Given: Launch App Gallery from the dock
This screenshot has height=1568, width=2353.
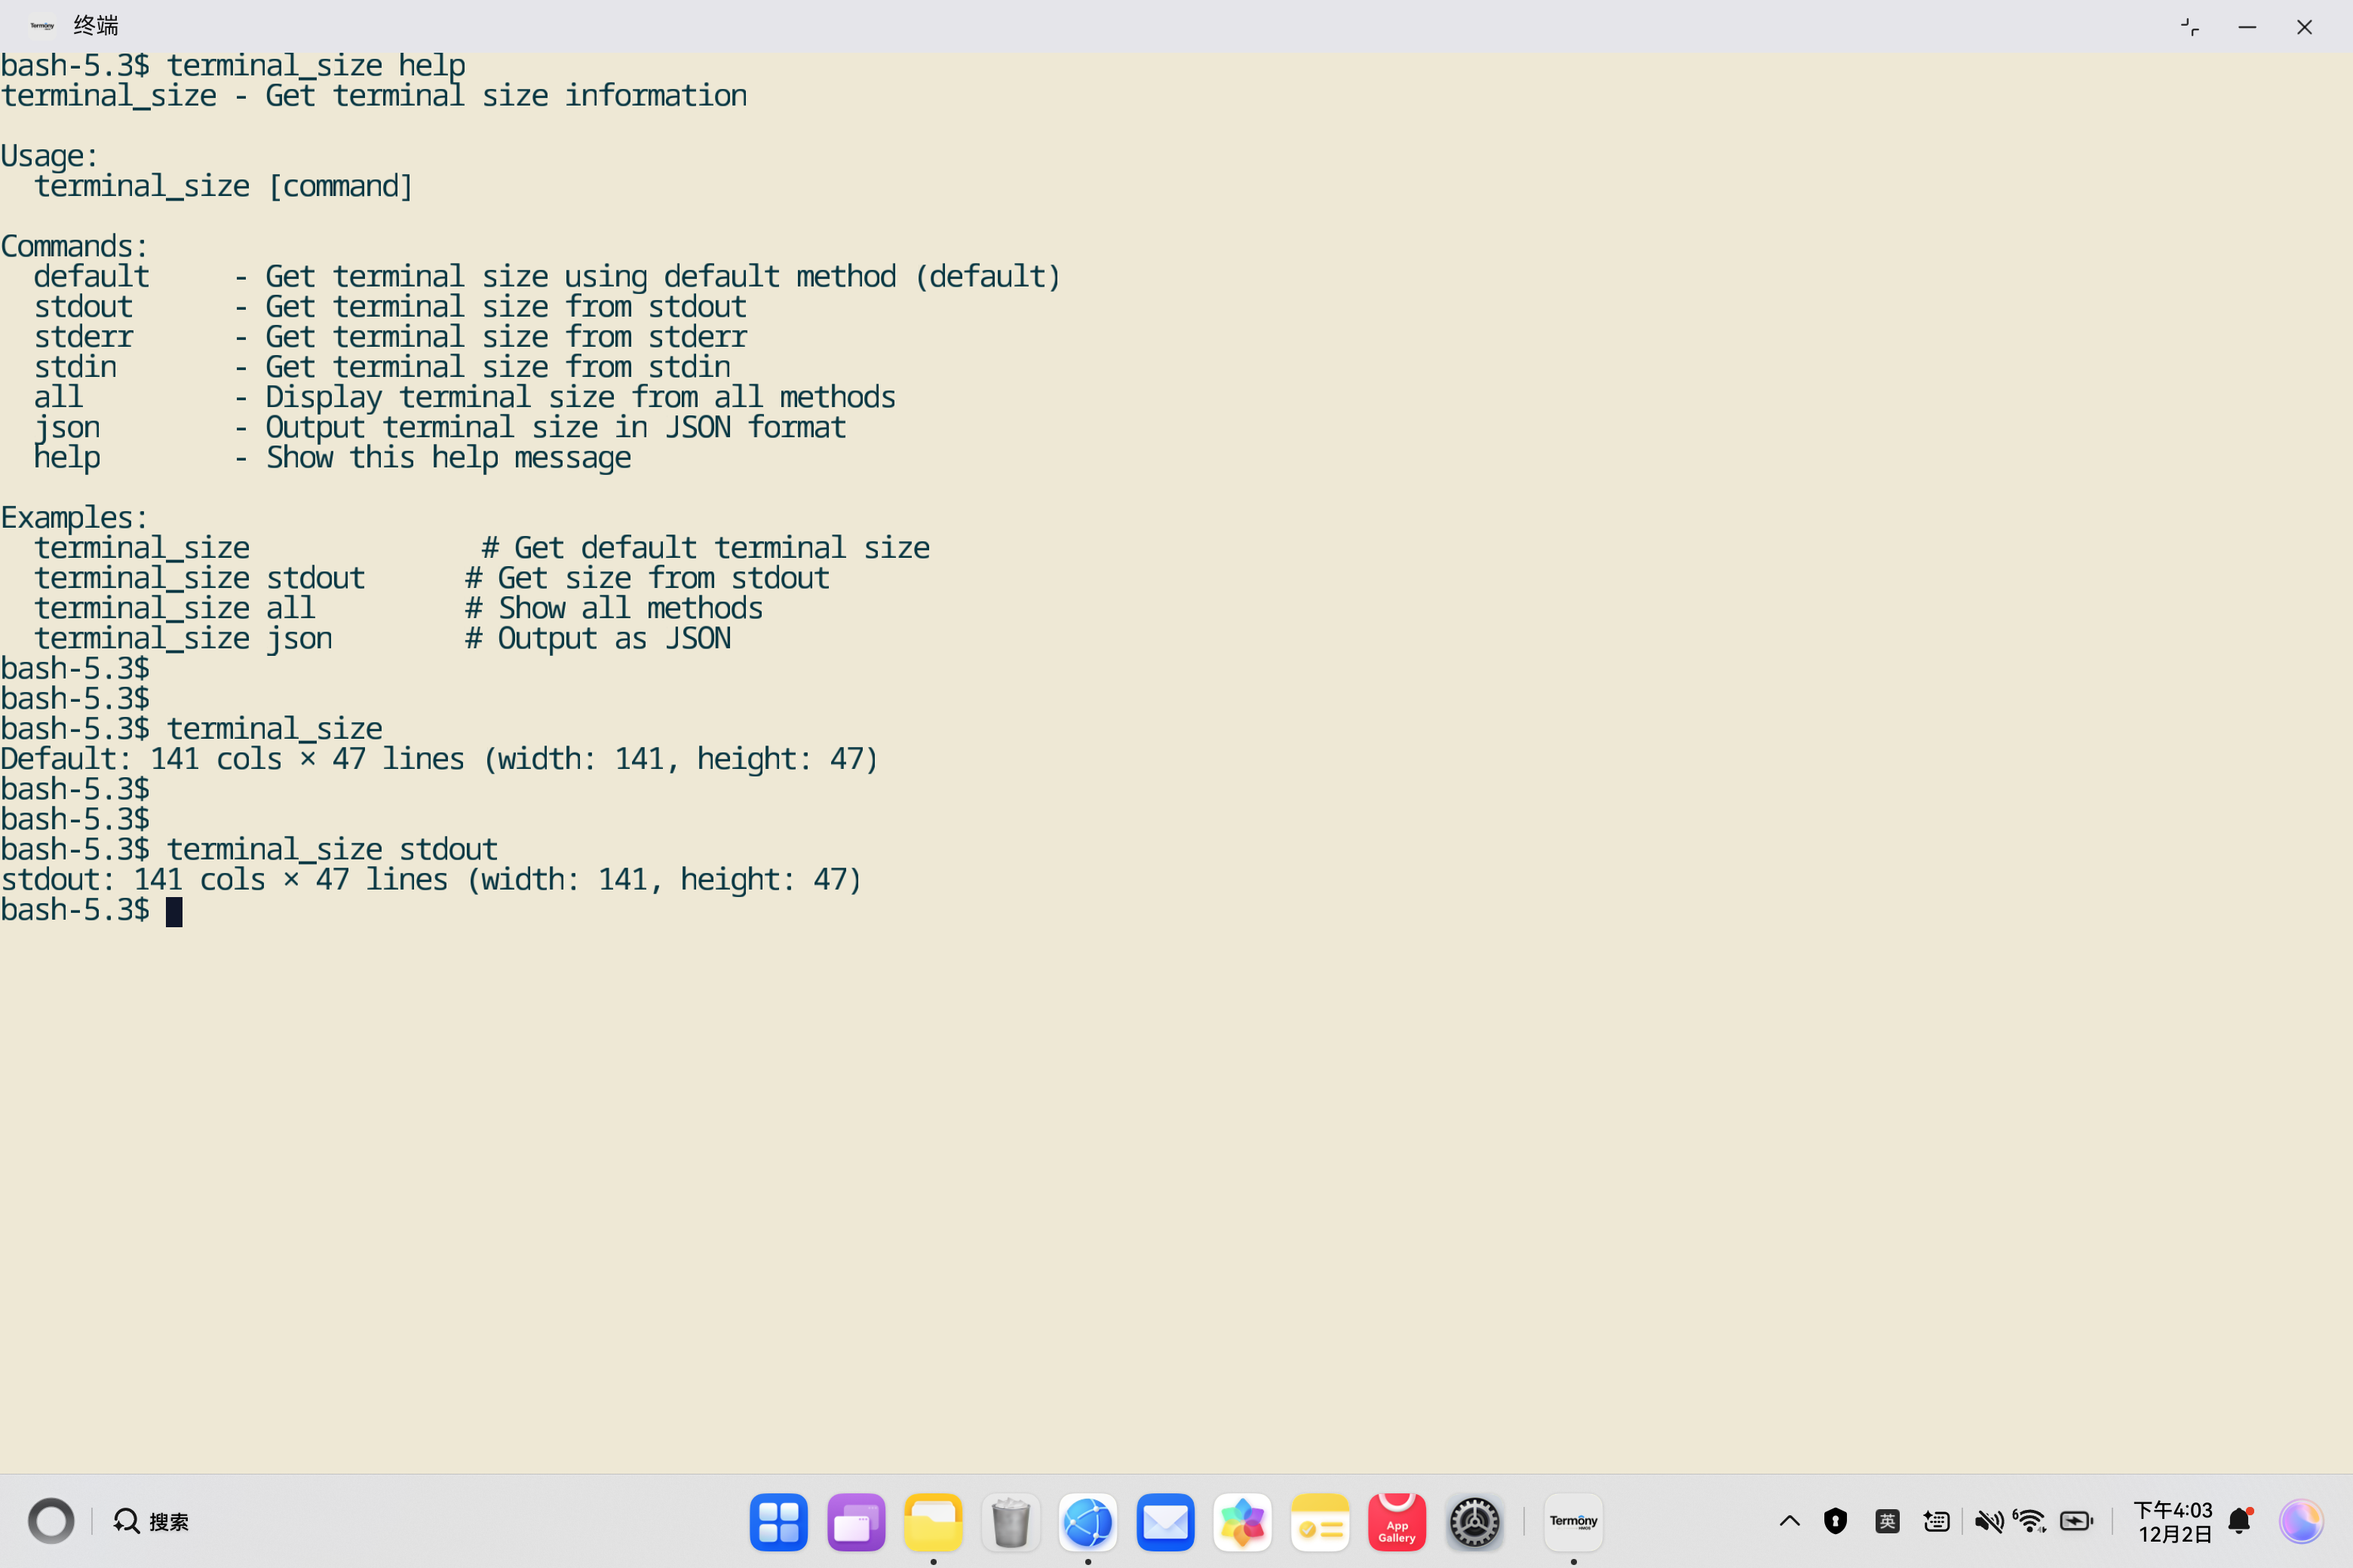Looking at the screenshot, I should [x=1397, y=1522].
